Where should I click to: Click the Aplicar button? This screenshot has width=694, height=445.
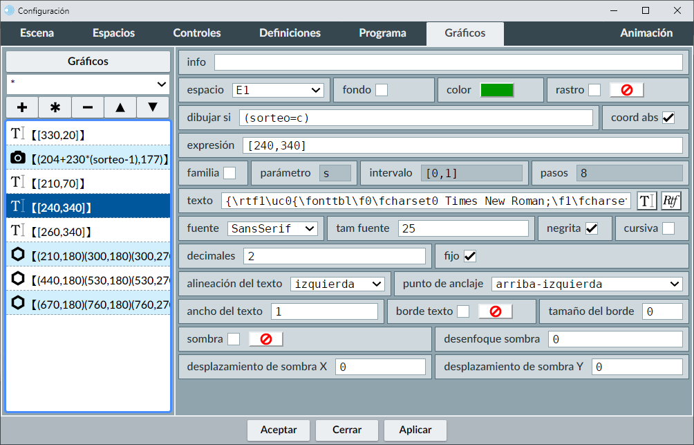(415, 430)
